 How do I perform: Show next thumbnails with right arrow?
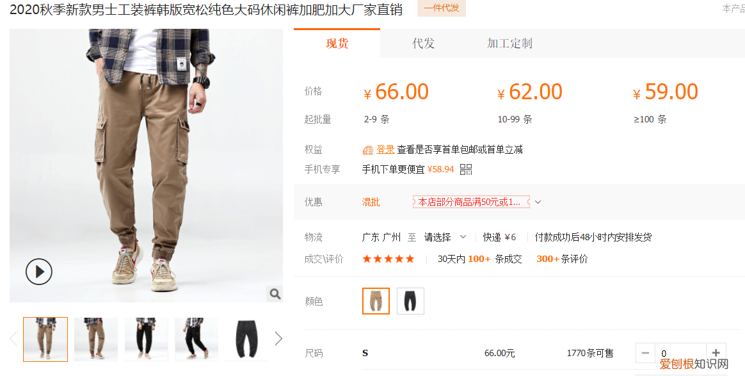pos(278,339)
